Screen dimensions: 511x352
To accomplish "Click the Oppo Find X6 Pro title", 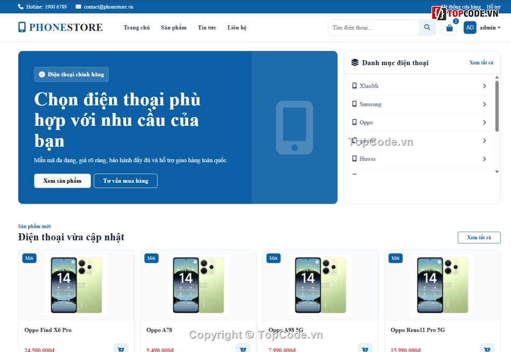I will tap(48, 330).
